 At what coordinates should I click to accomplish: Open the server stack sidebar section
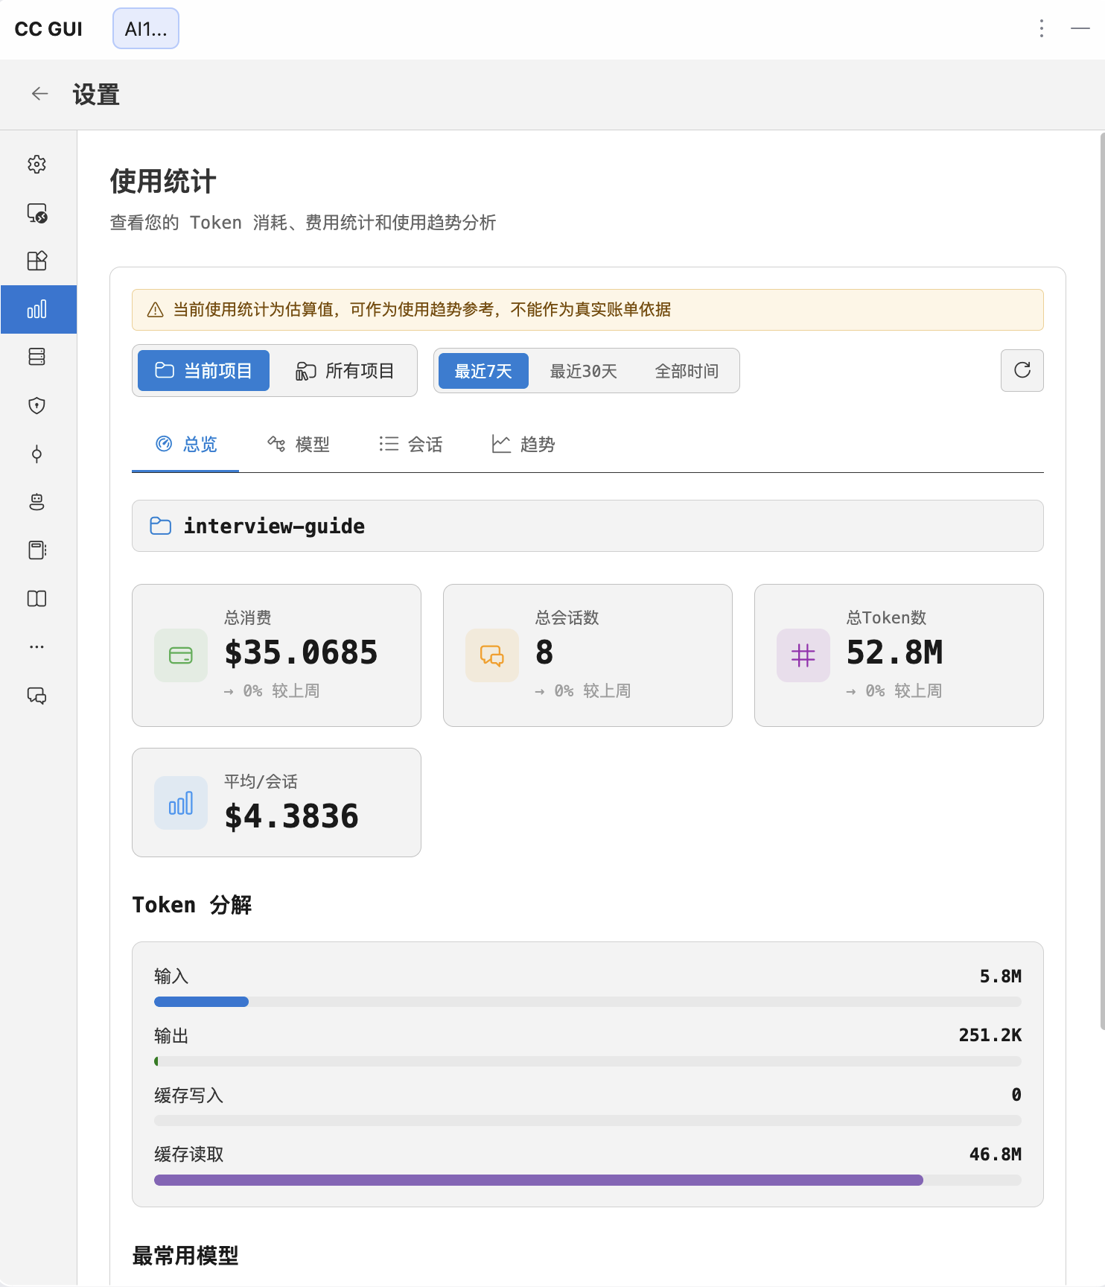coord(36,357)
